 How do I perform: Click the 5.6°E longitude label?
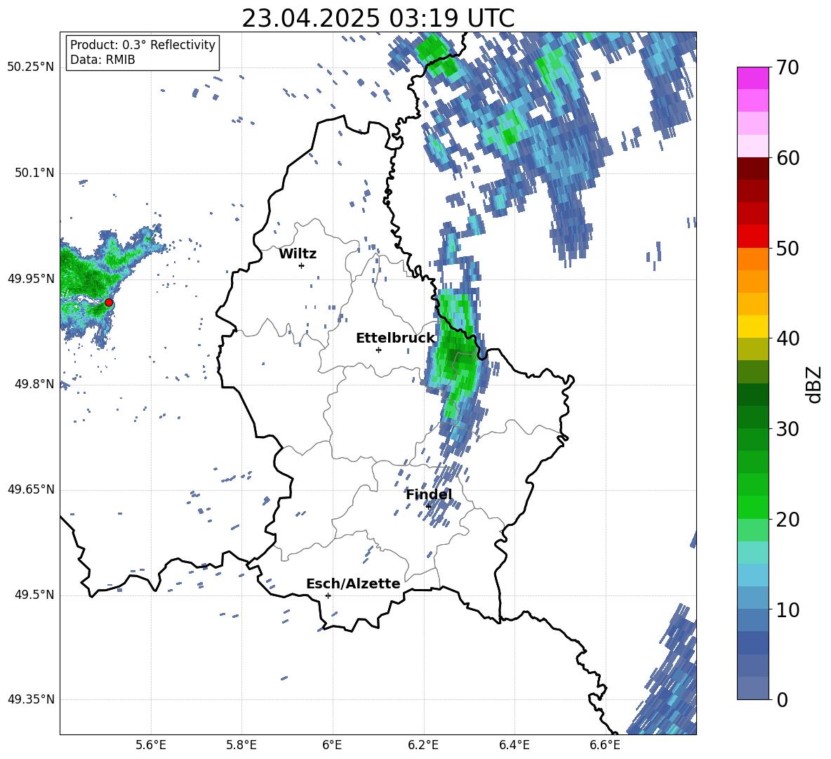tap(151, 745)
